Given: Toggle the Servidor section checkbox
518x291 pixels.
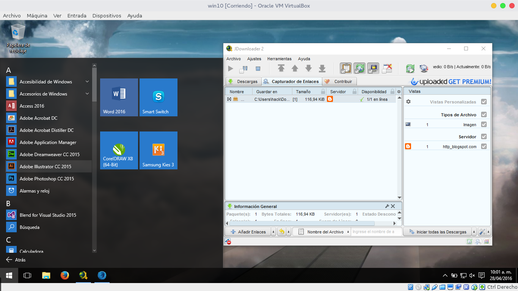Looking at the screenshot, I should coord(483,136).
